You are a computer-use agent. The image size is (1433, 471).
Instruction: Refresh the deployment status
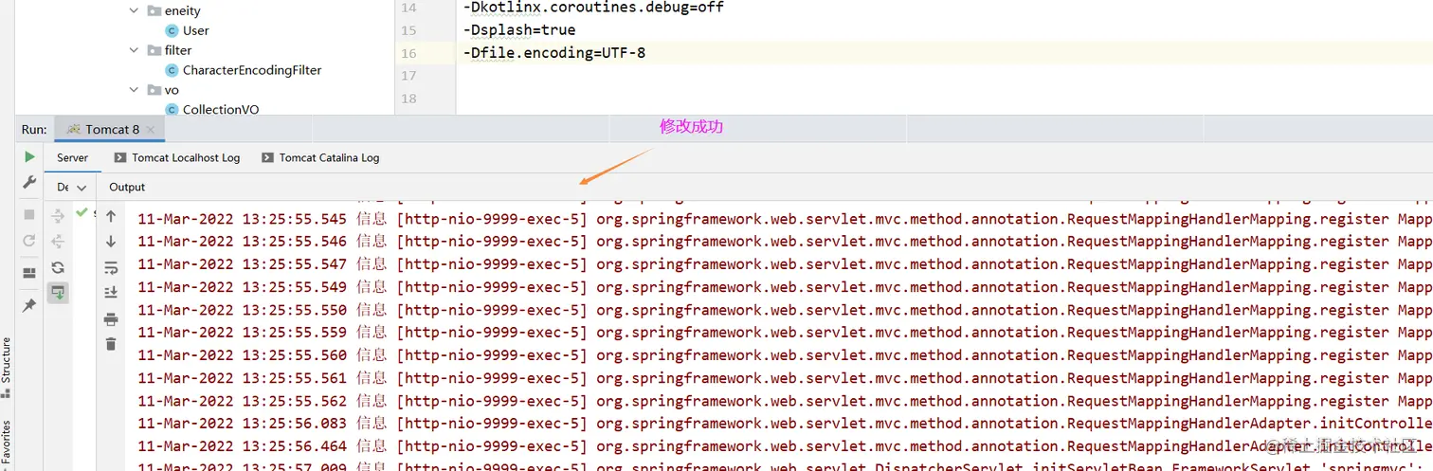click(58, 267)
